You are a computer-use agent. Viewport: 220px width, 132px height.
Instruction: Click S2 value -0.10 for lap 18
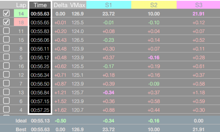(154, 22)
